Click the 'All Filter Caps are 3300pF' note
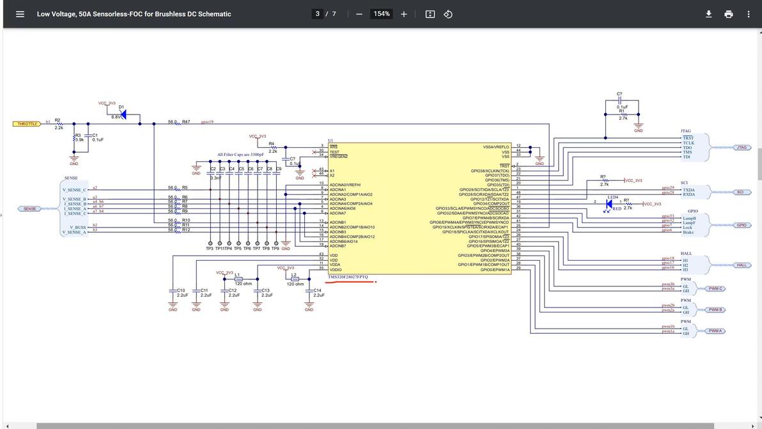762x429 pixels. [x=240, y=155]
